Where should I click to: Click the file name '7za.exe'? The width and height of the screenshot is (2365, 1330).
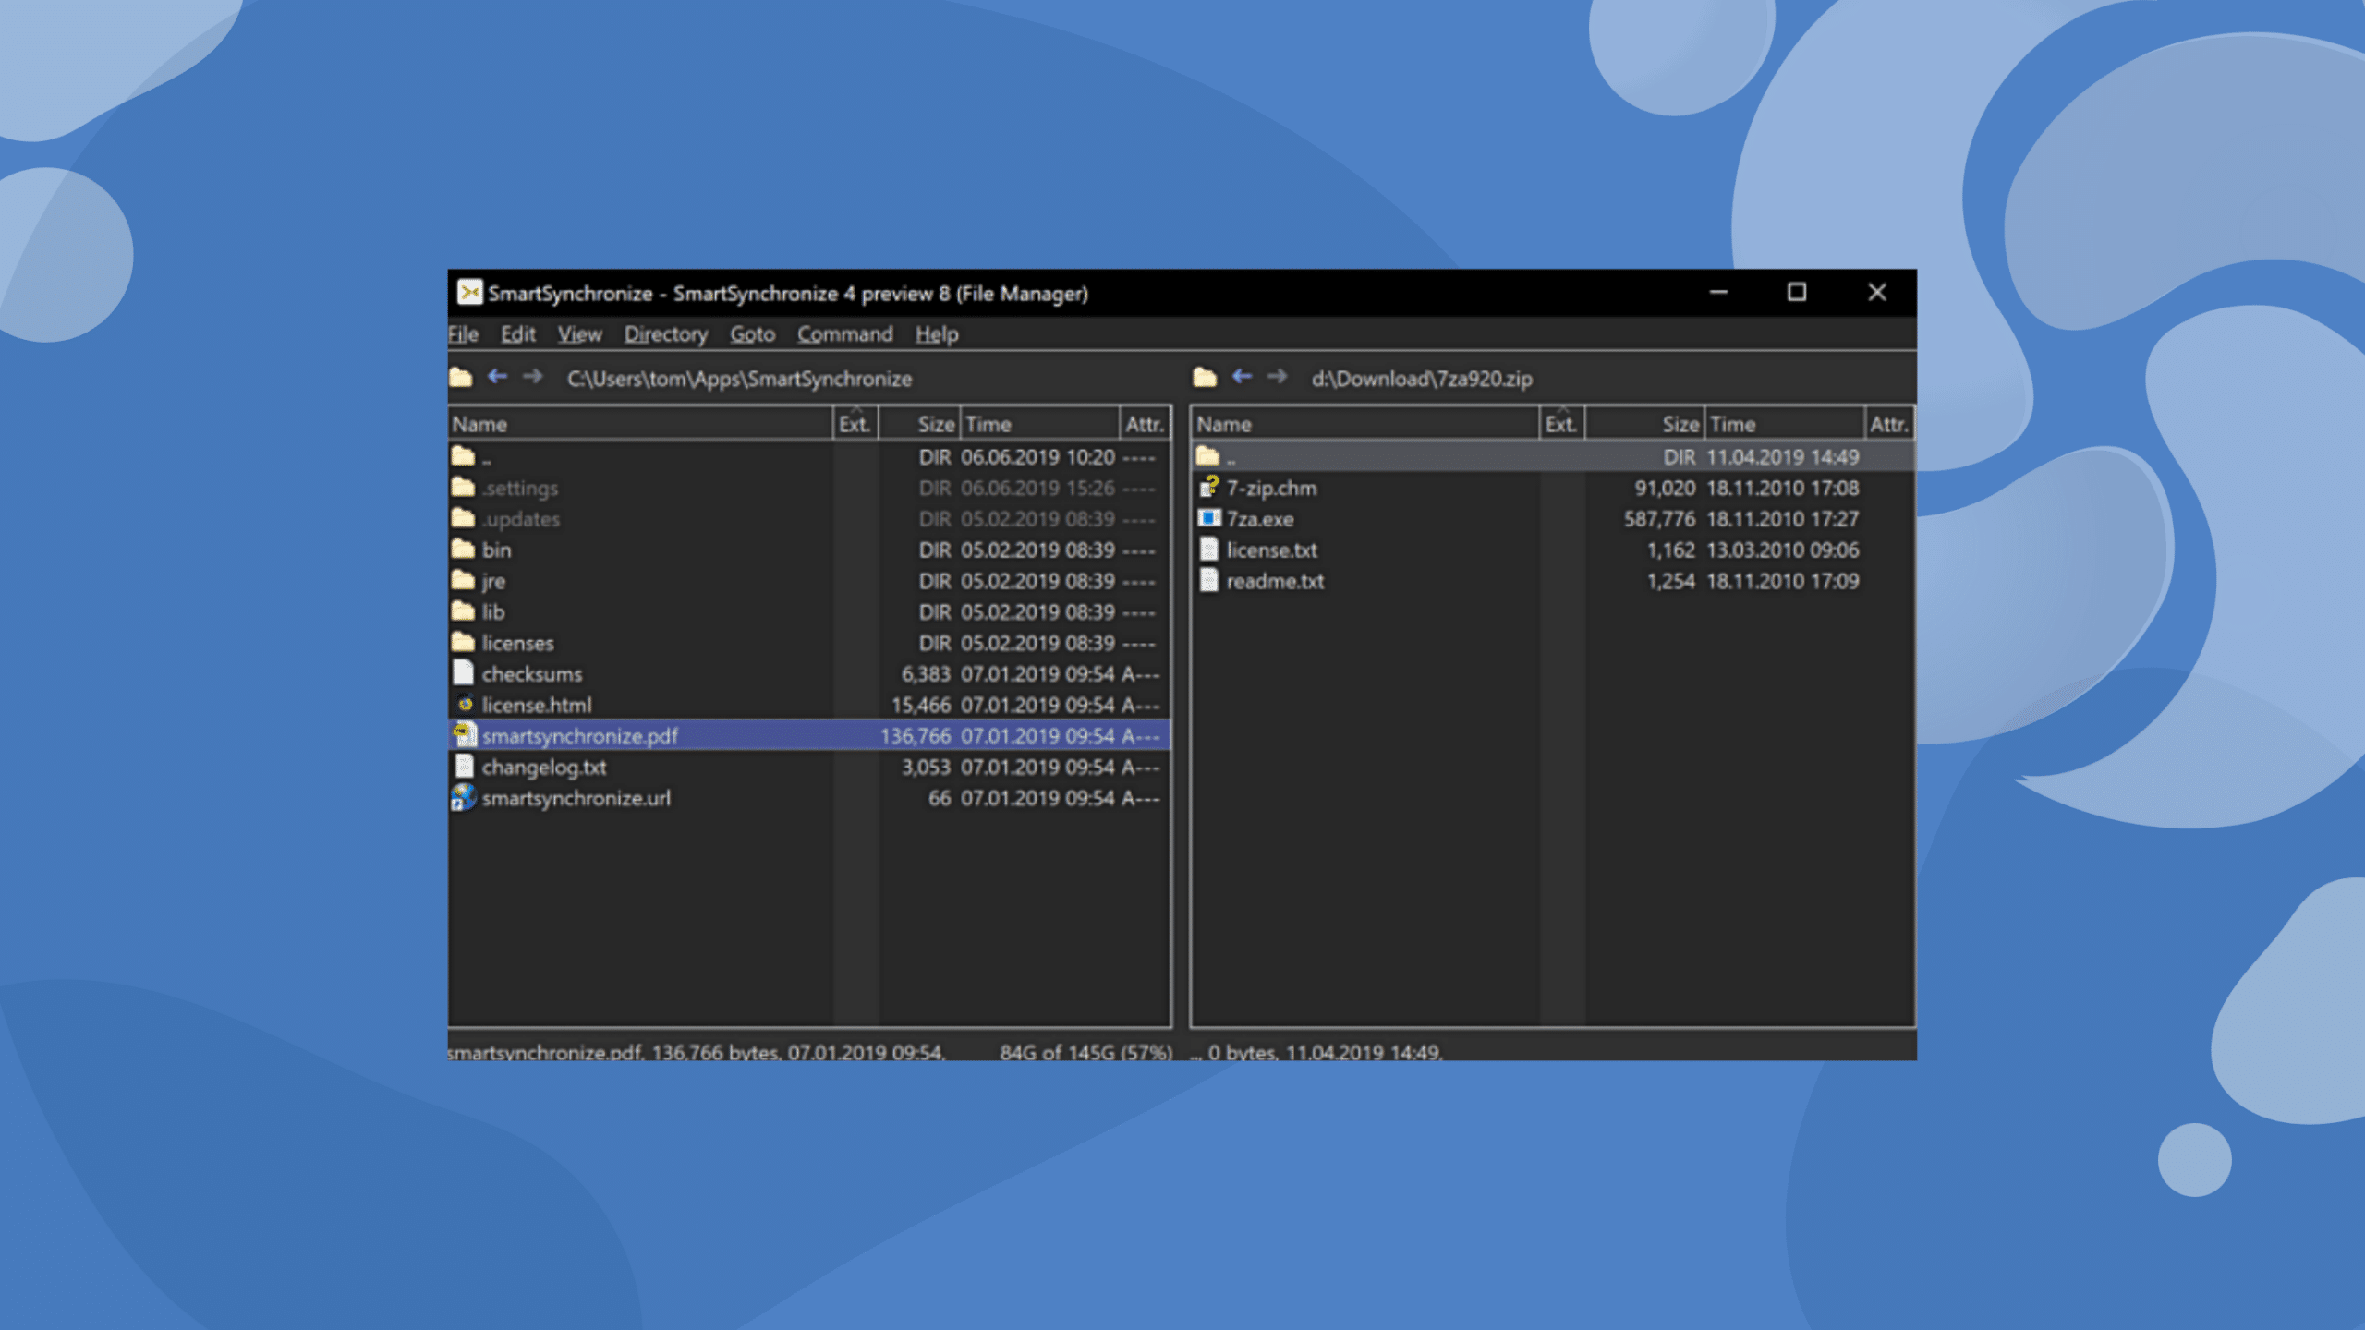(x=1260, y=519)
